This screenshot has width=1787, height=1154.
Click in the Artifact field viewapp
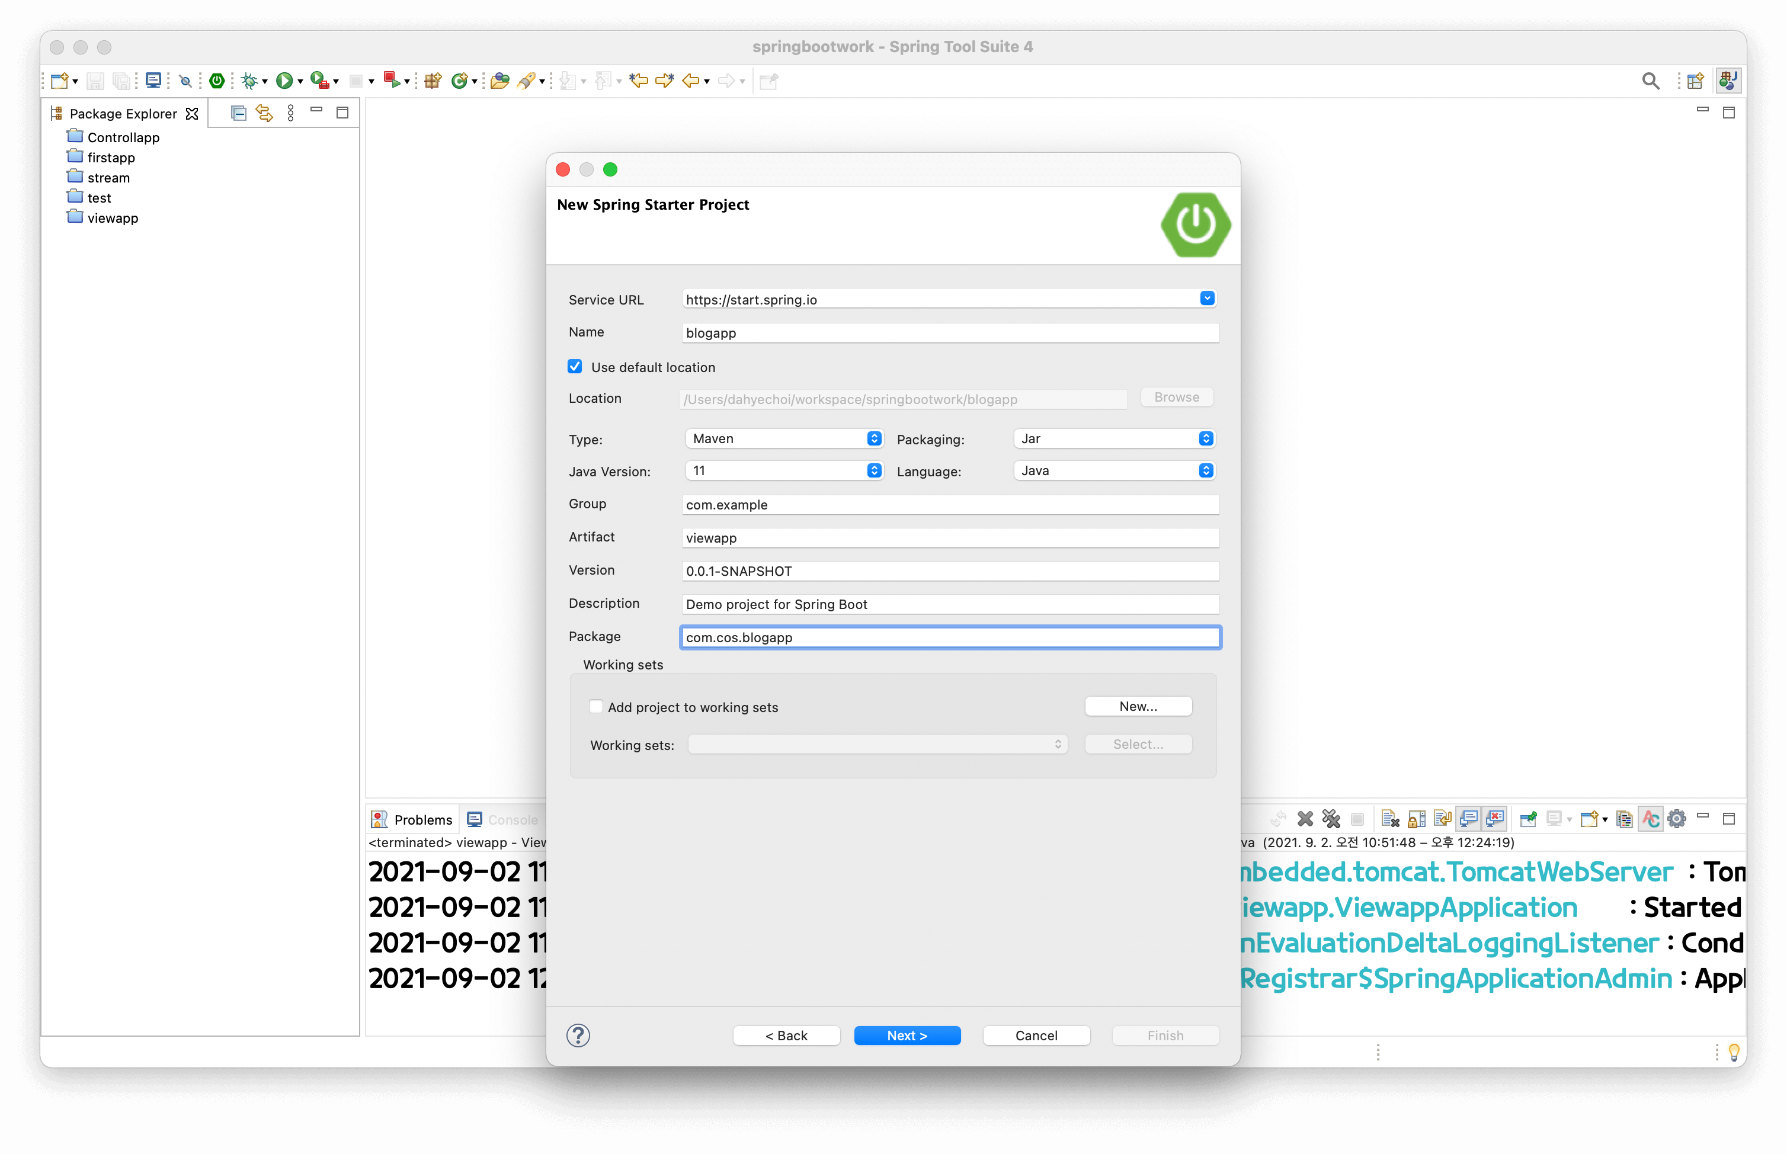click(x=950, y=538)
